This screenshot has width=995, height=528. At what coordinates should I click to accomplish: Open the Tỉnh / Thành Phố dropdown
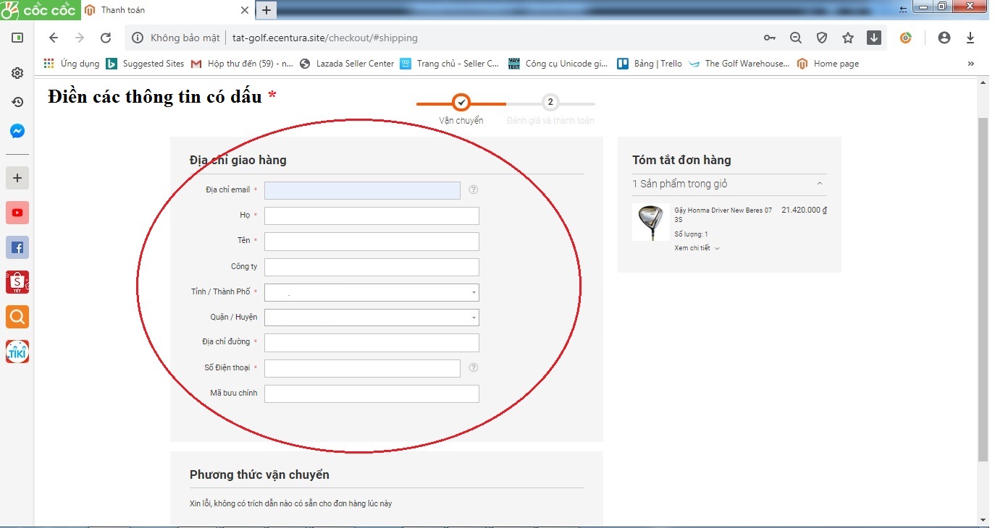pyautogui.click(x=371, y=292)
